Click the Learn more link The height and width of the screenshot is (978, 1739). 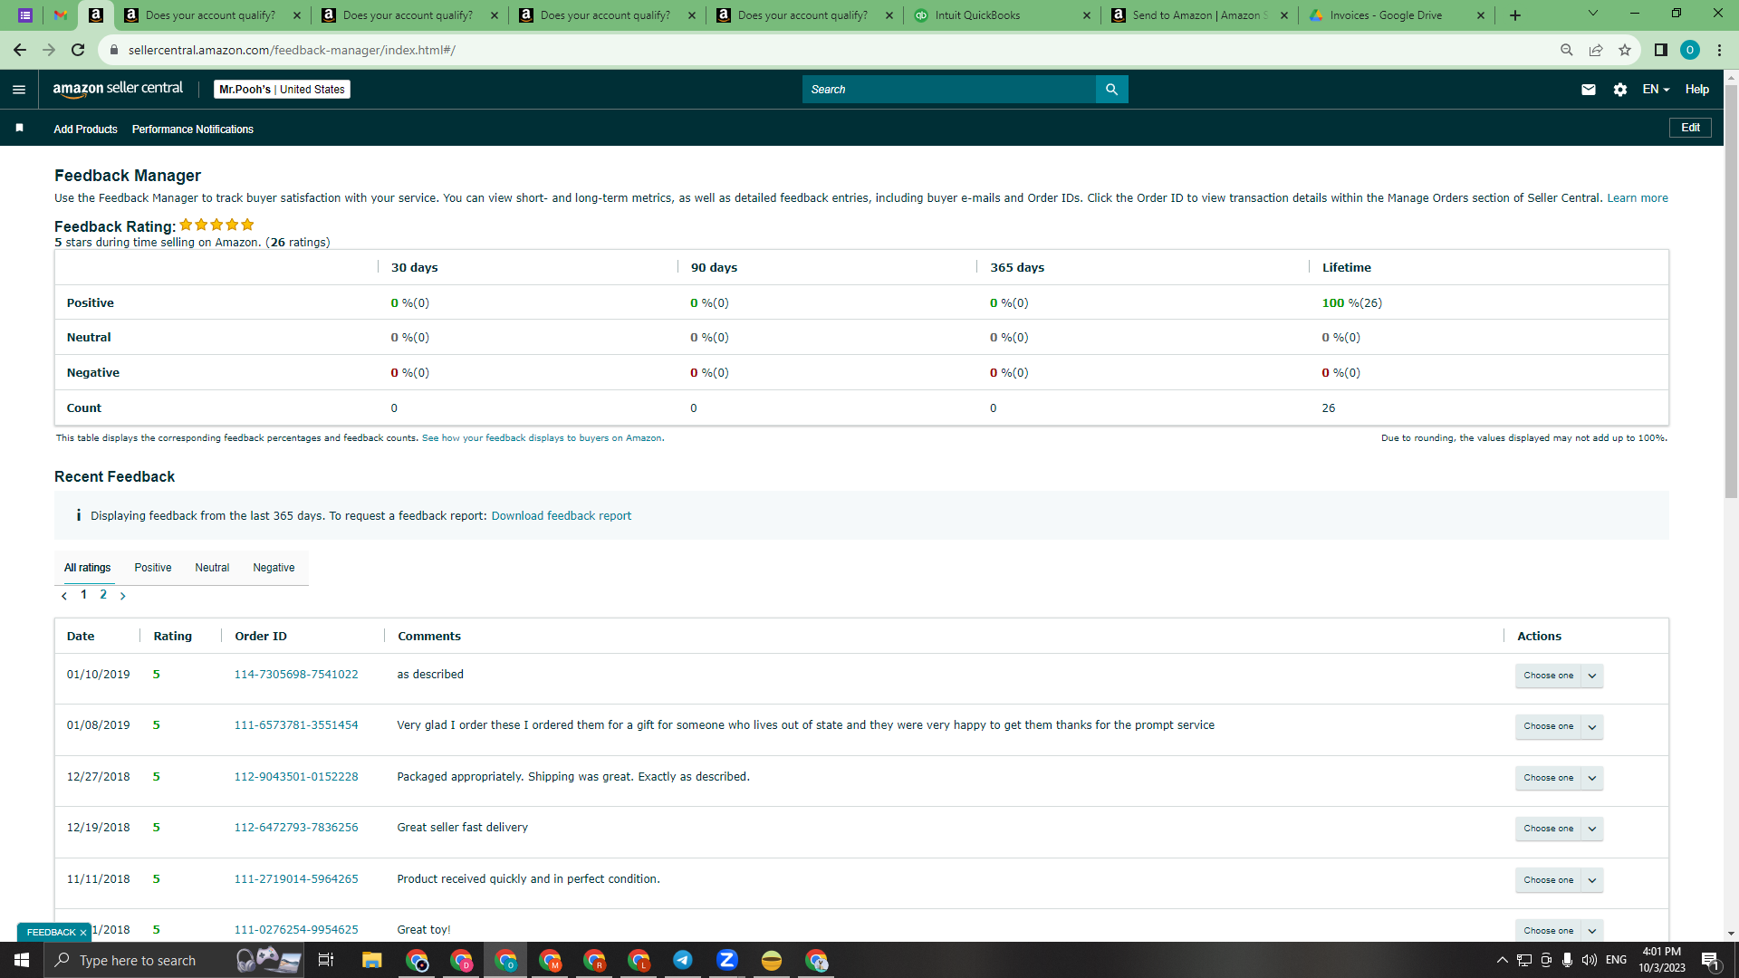point(1637,198)
